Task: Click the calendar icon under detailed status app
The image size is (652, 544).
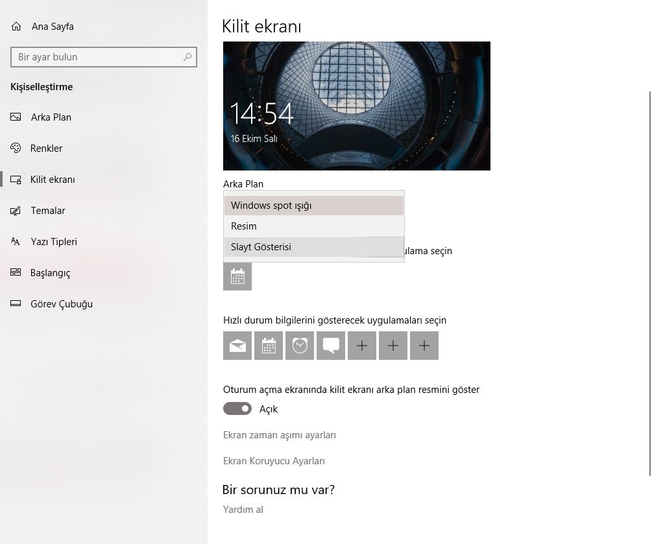Action: (x=237, y=276)
